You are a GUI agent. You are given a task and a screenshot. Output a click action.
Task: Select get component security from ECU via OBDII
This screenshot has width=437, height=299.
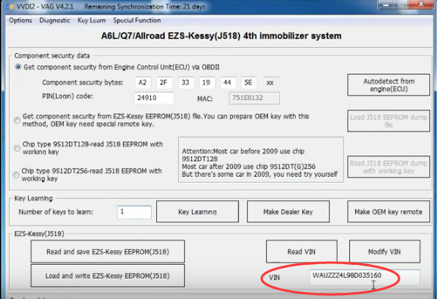[18, 67]
